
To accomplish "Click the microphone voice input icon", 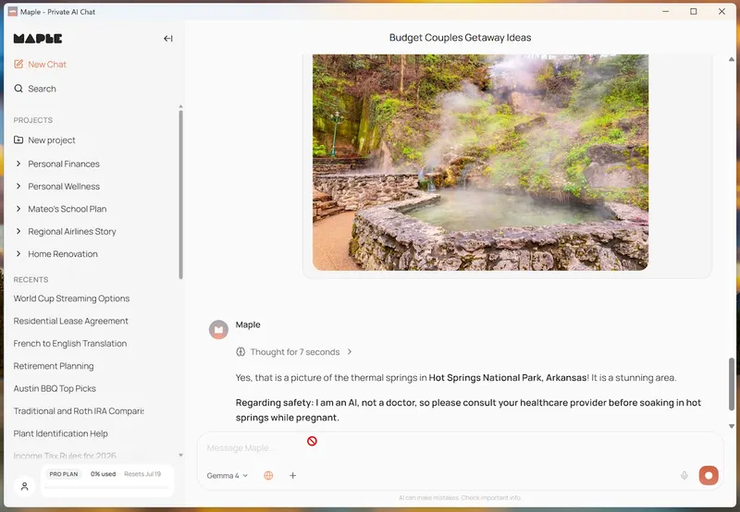I will (684, 476).
